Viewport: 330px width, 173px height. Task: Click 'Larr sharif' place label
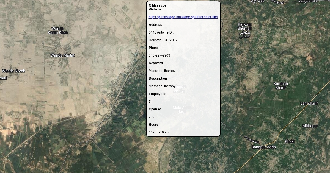(x=309, y=104)
